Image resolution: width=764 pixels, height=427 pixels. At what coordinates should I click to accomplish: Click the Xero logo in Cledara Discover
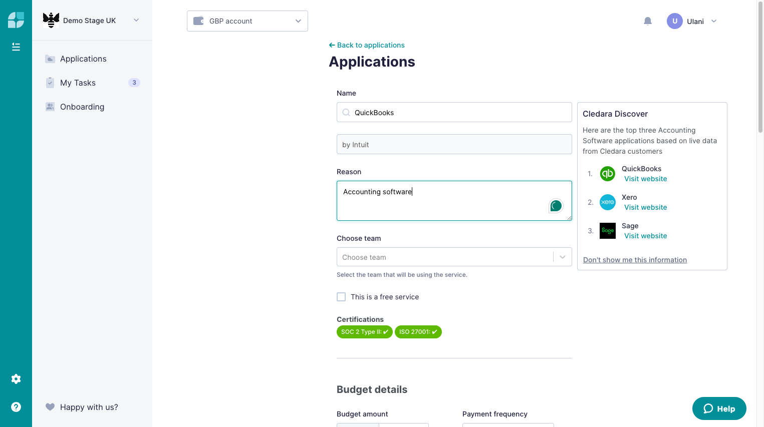[608, 202]
